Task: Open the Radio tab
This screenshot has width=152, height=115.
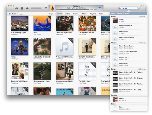Action: (x=101, y=14)
